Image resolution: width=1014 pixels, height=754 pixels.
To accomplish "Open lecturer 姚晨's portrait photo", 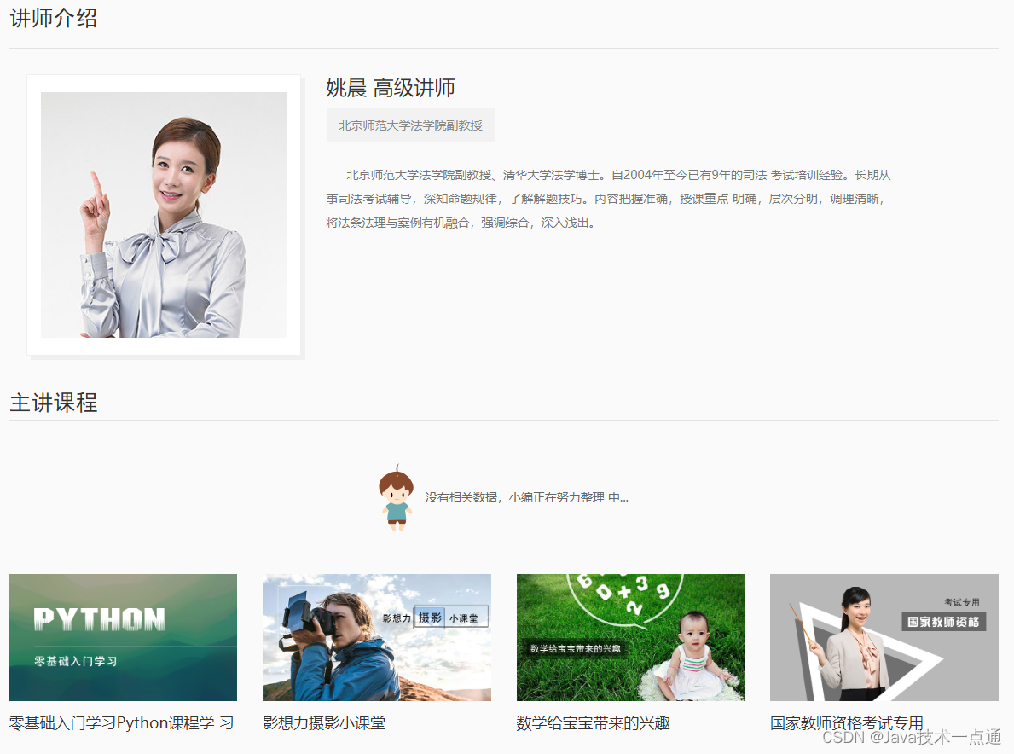I will 164,215.
